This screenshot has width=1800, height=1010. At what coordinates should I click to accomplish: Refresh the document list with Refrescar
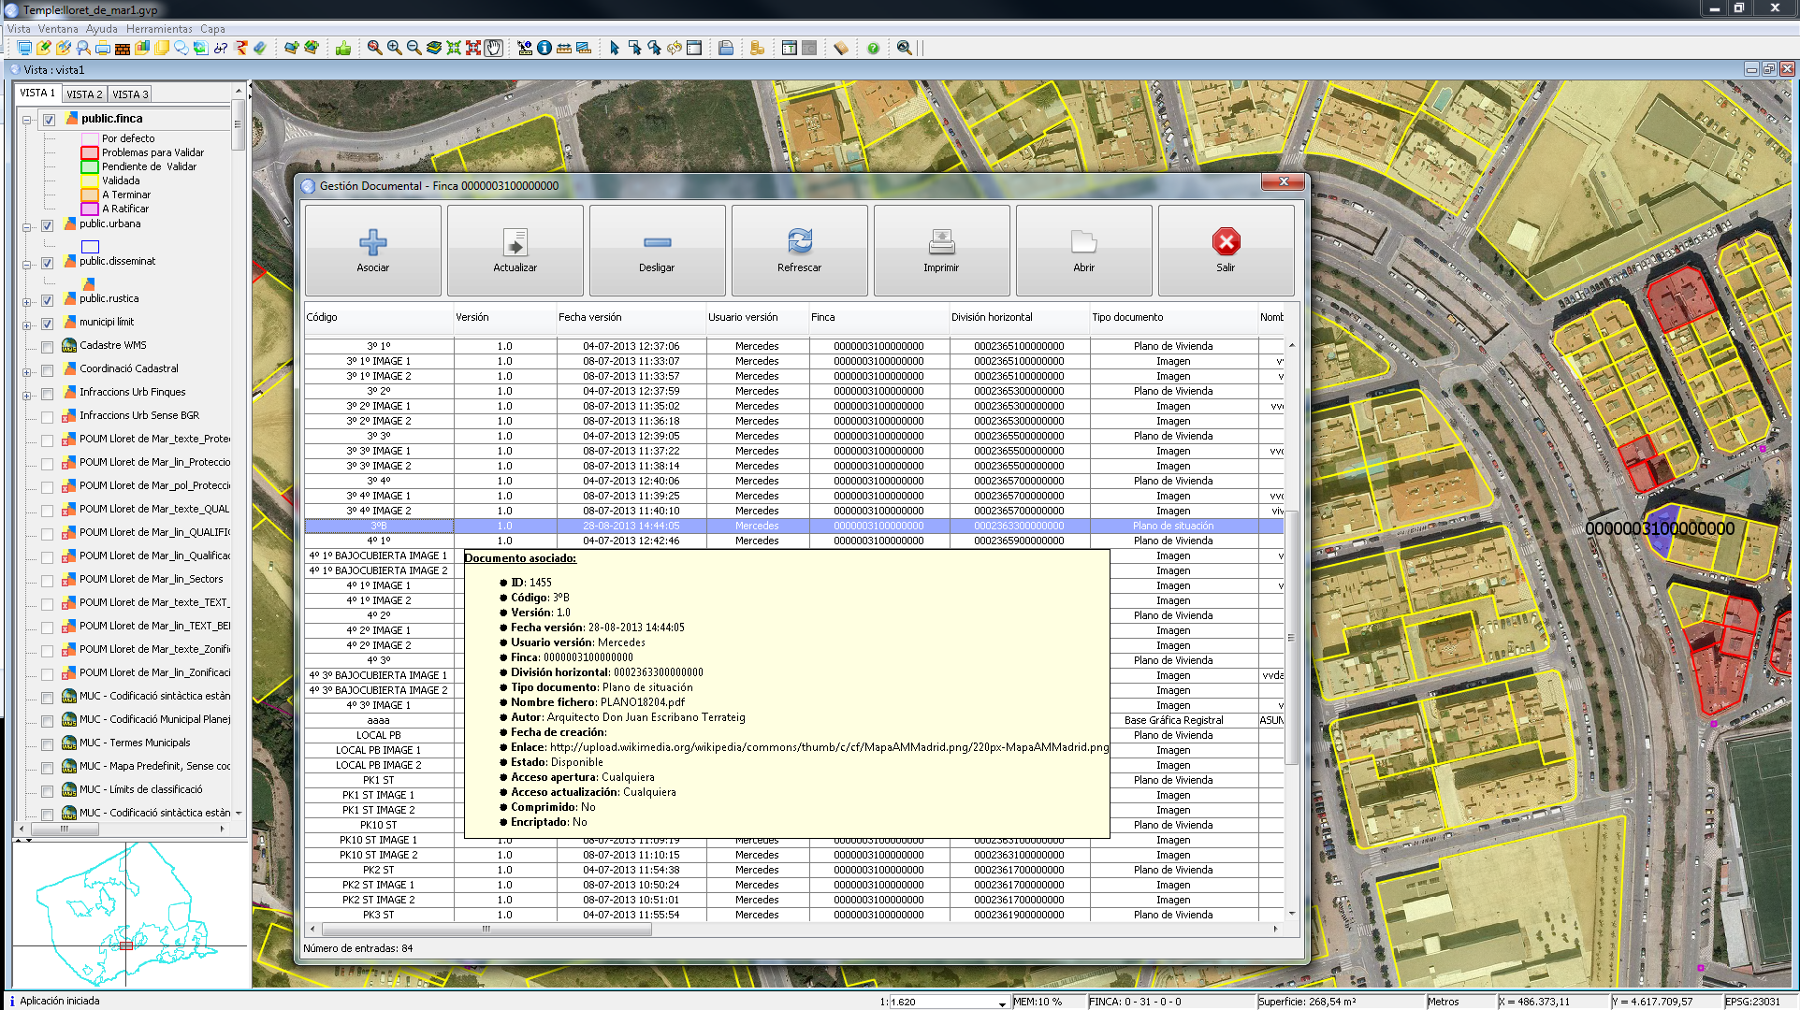coord(799,251)
